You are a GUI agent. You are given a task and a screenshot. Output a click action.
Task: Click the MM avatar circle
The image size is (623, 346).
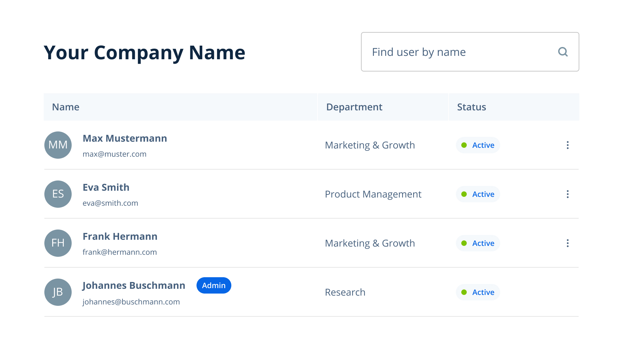[x=58, y=145]
